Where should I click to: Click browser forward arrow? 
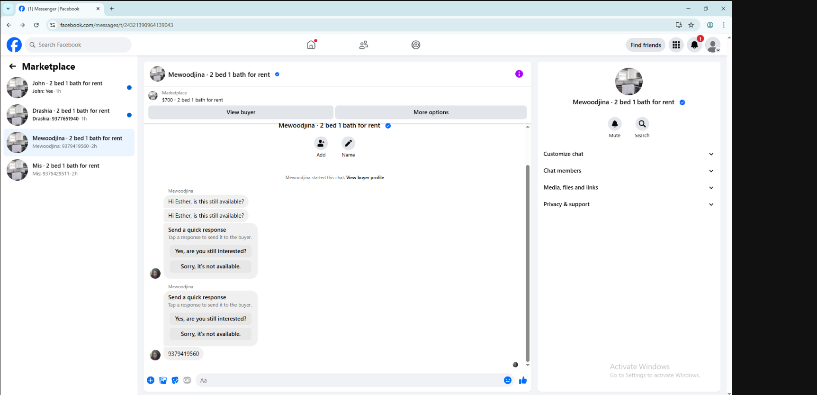pyautogui.click(x=22, y=25)
